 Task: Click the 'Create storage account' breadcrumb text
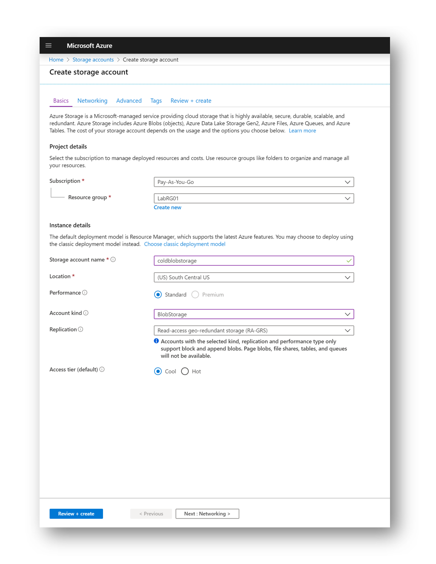[x=151, y=60]
